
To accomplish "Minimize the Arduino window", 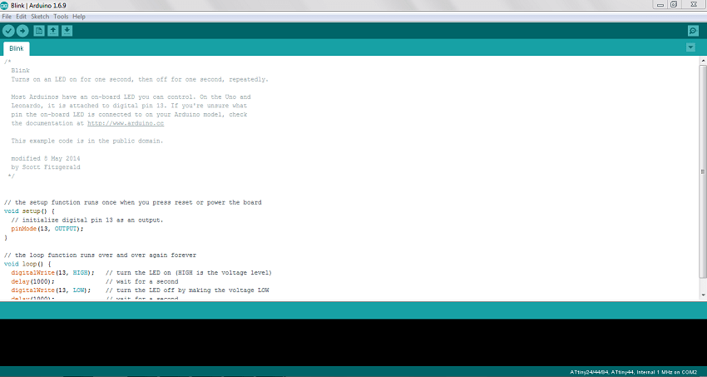I will [660, 5].
